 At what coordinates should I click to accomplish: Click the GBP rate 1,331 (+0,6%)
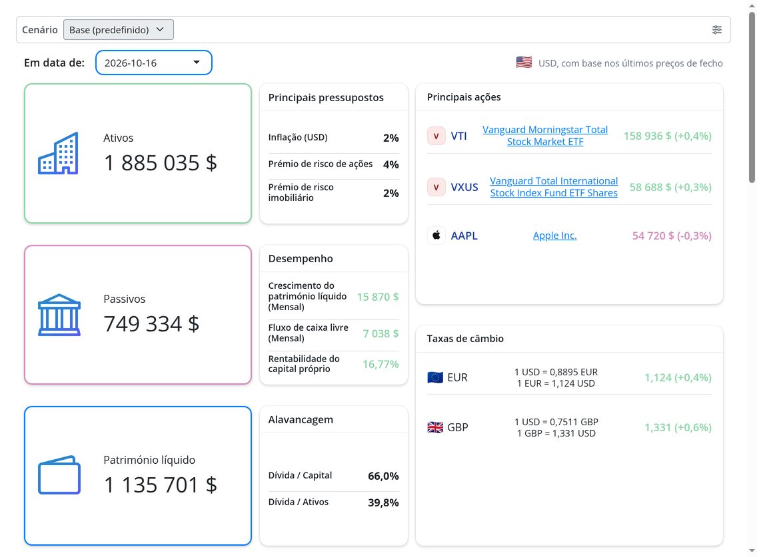(x=678, y=427)
